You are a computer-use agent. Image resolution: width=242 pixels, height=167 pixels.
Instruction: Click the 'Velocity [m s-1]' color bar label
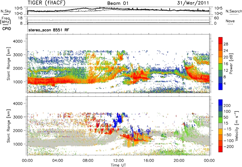pyautogui.click(x=237, y=126)
